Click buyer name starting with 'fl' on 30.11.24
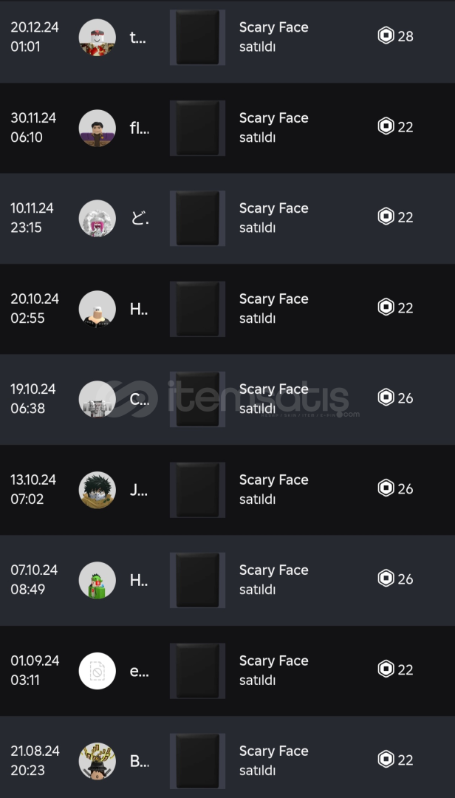Screen dimensions: 455x798 point(140,128)
